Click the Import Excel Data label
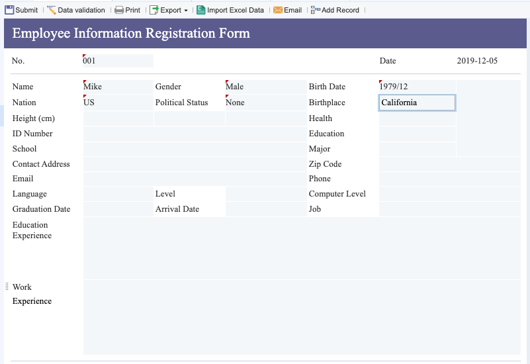Viewport: 530px width, 364px height. [x=236, y=10]
